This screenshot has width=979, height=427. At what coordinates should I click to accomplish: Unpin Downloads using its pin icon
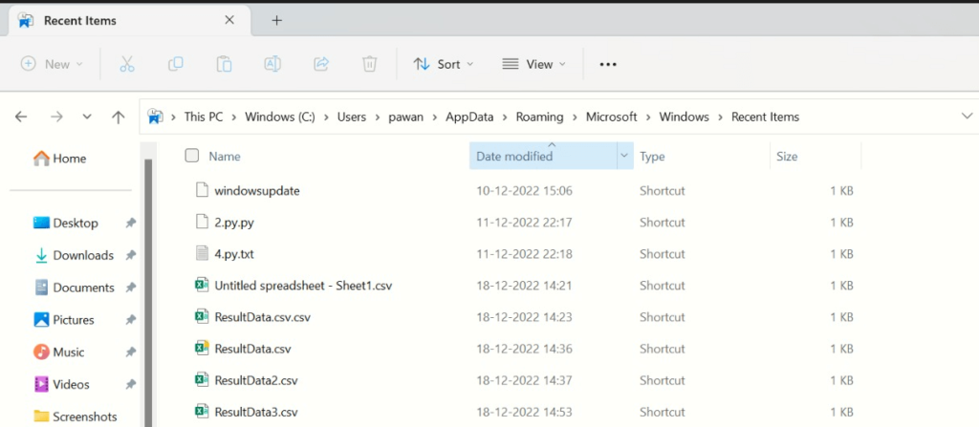coord(131,256)
